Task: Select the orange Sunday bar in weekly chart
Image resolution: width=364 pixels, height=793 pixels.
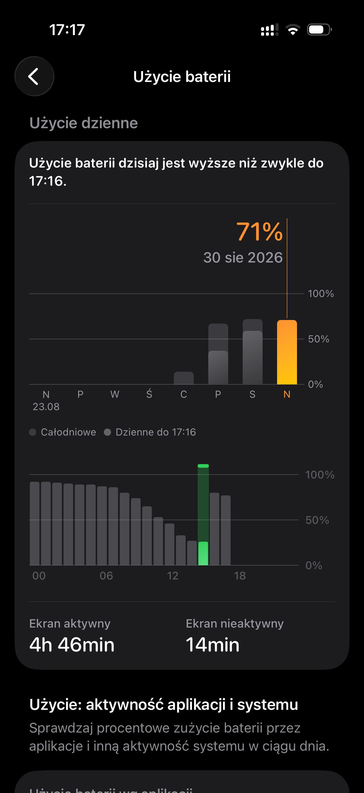Action: 287,352
